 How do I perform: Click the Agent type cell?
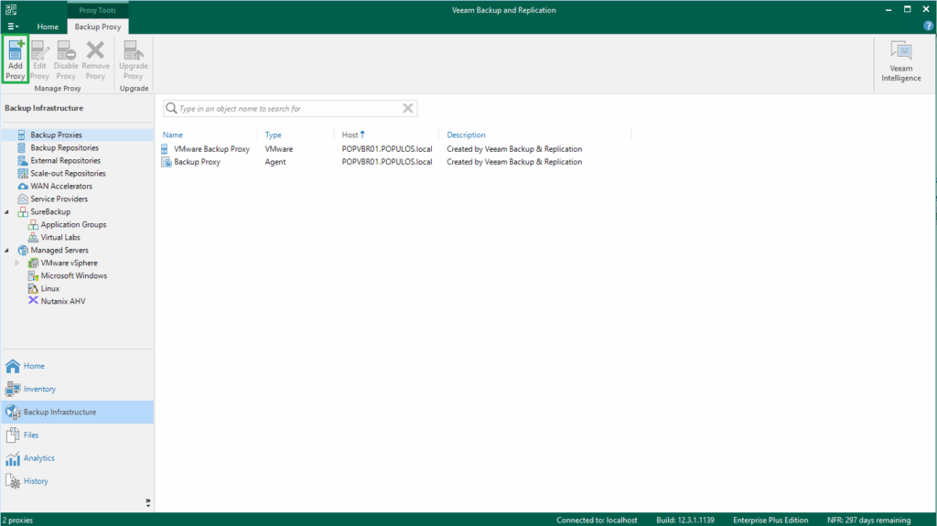(275, 162)
